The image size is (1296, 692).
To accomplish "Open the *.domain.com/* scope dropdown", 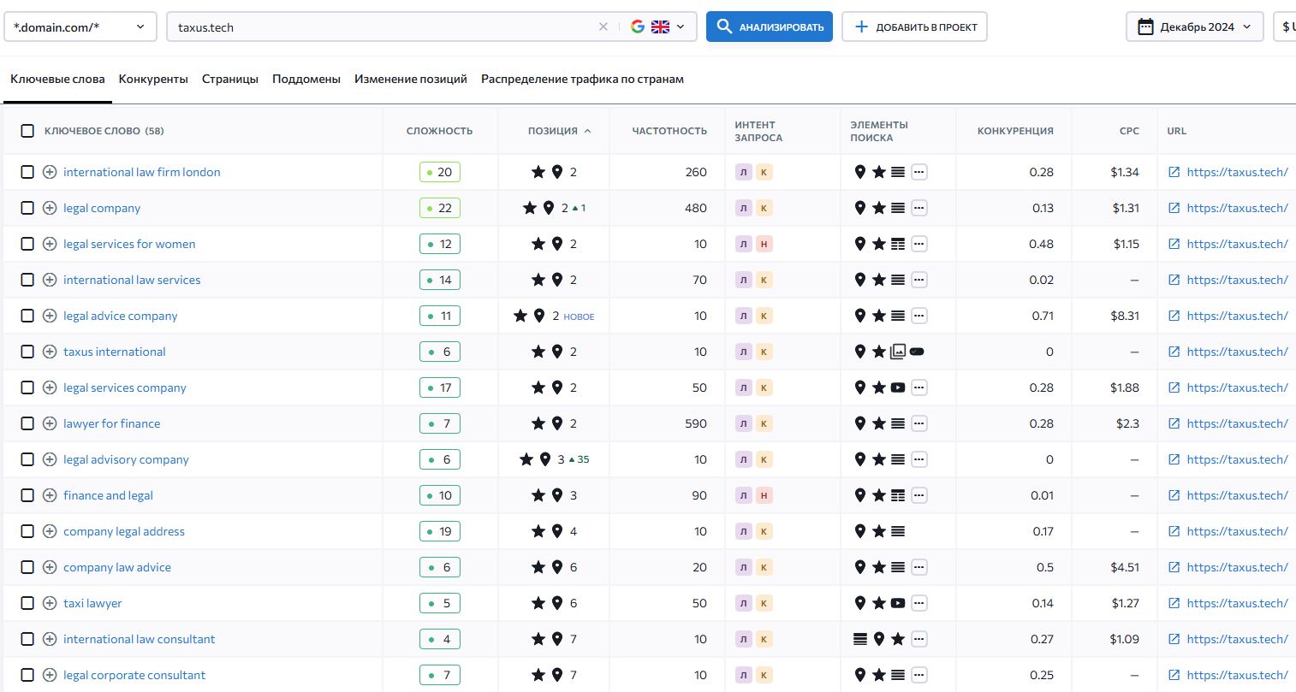I will click(x=80, y=27).
